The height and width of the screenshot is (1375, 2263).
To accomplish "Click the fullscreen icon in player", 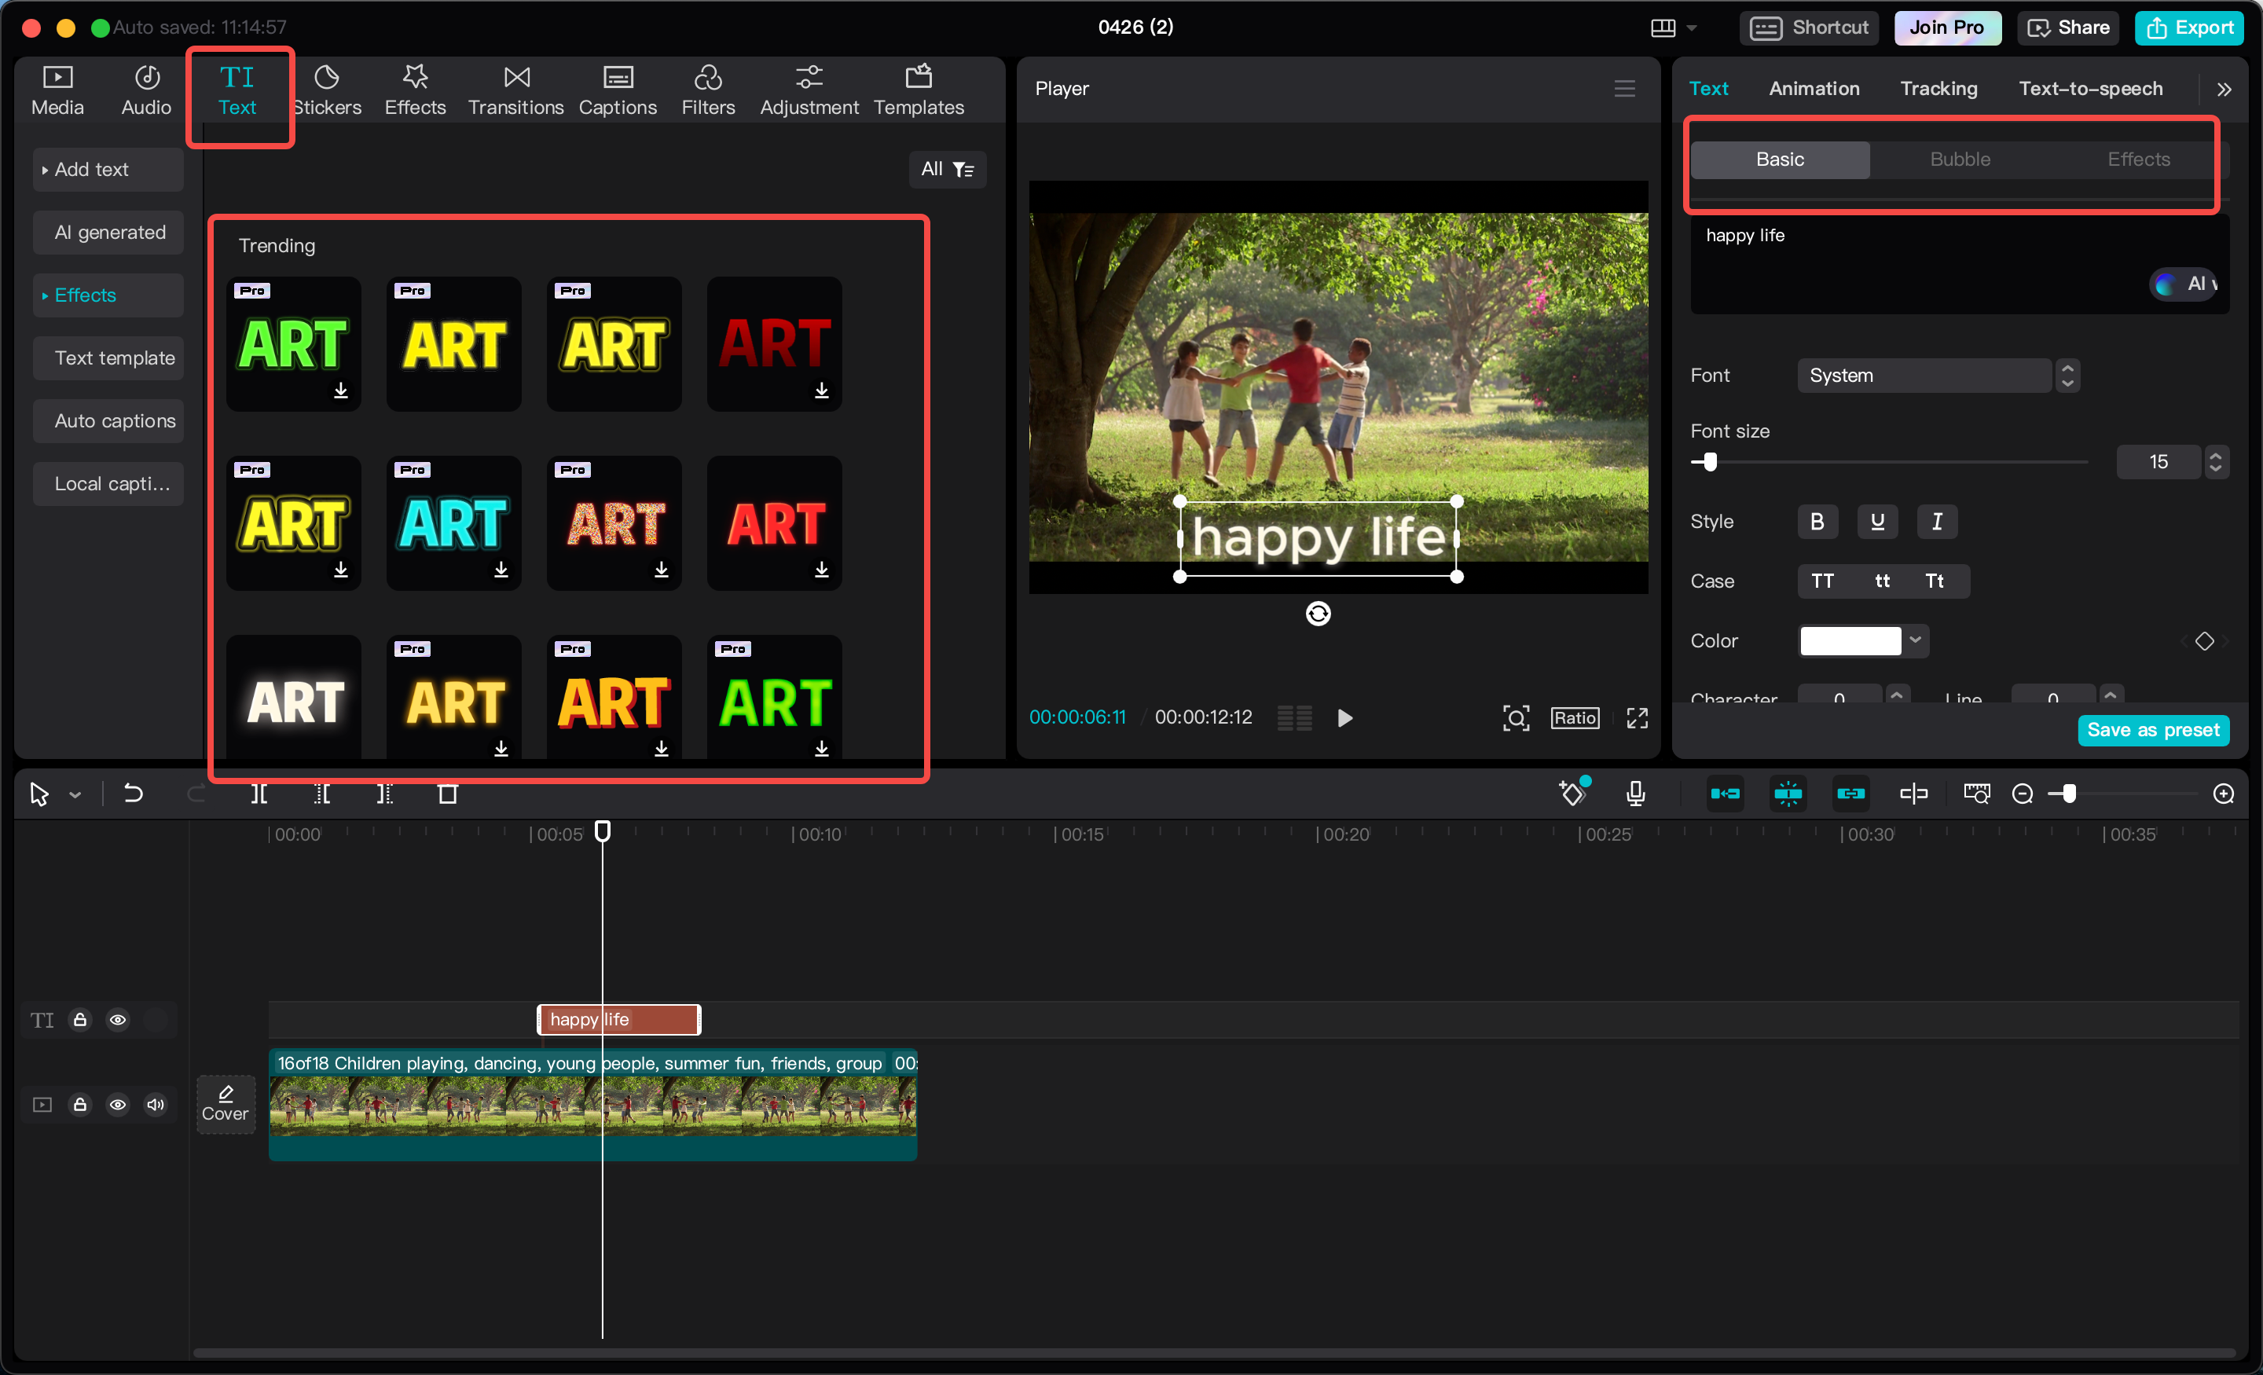I will pos(1637,717).
